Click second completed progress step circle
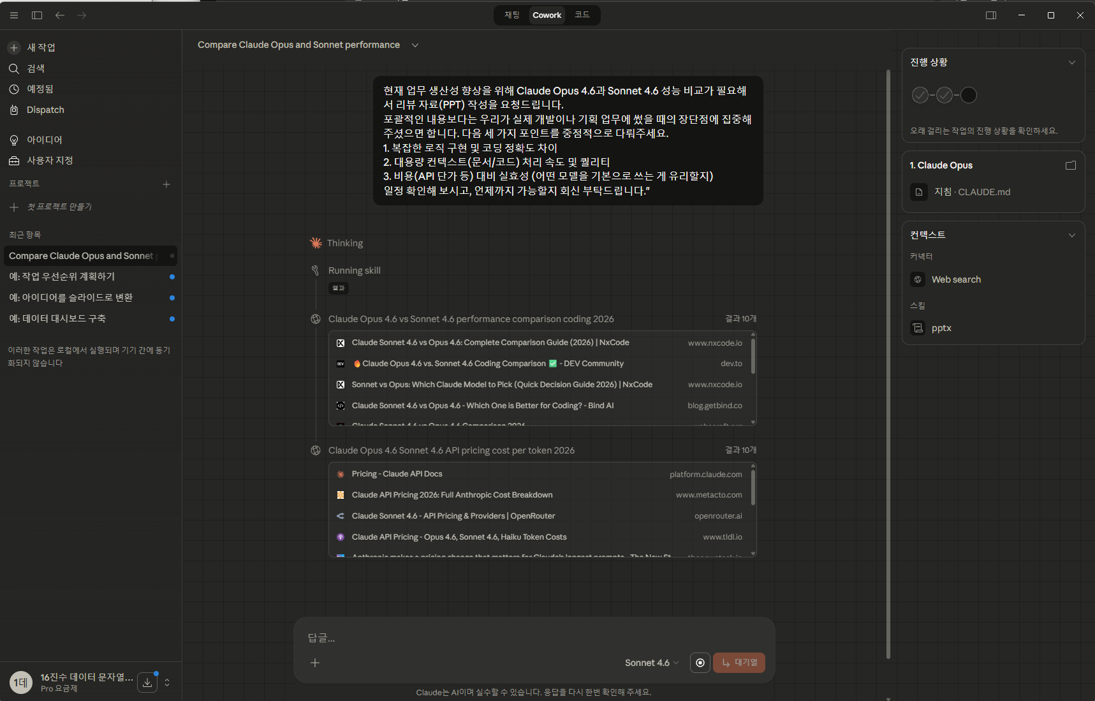 [944, 95]
